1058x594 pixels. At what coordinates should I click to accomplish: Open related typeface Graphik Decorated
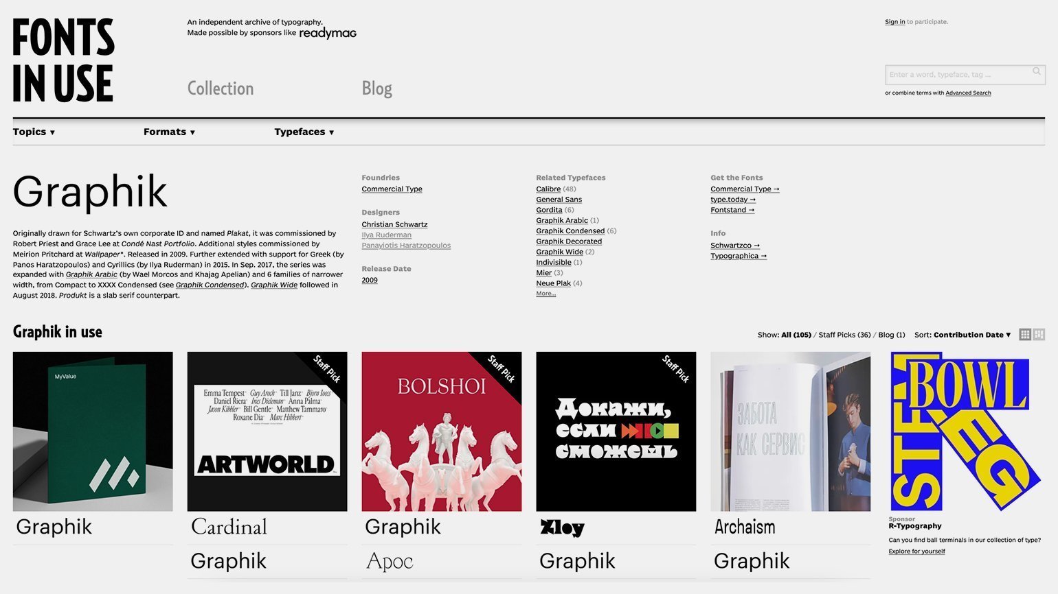[569, 241]
